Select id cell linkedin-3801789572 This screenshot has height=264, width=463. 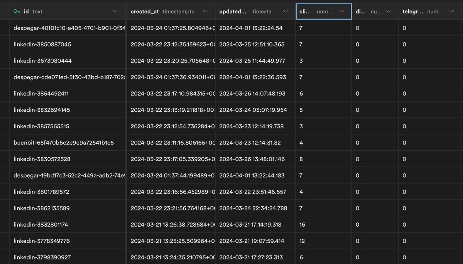coord(68,192)
